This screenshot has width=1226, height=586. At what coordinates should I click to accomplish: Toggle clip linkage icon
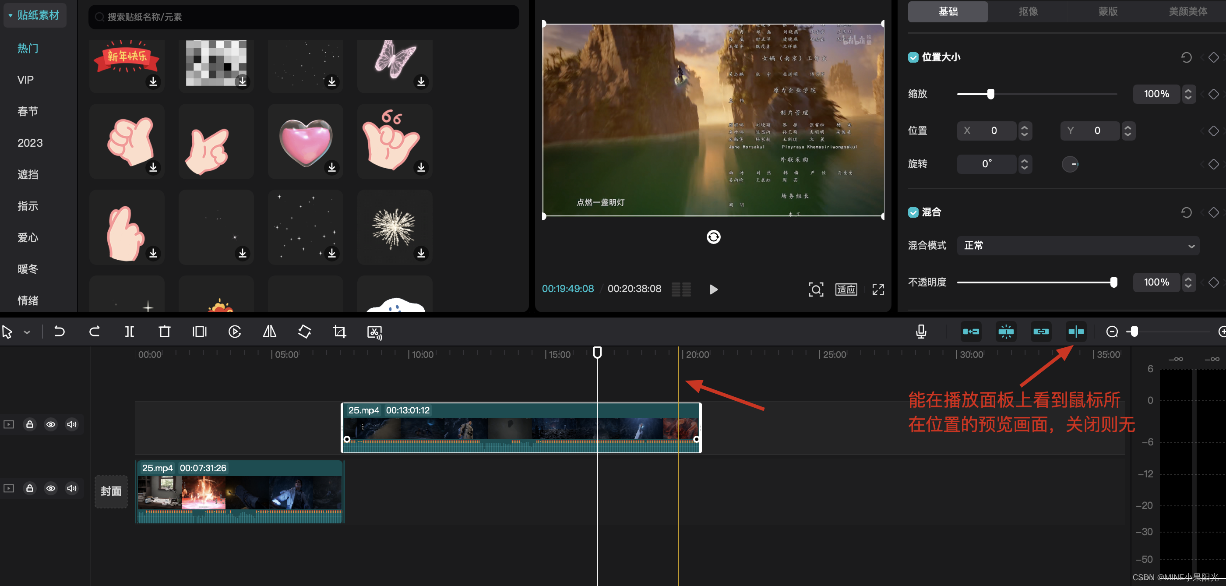1041,331
